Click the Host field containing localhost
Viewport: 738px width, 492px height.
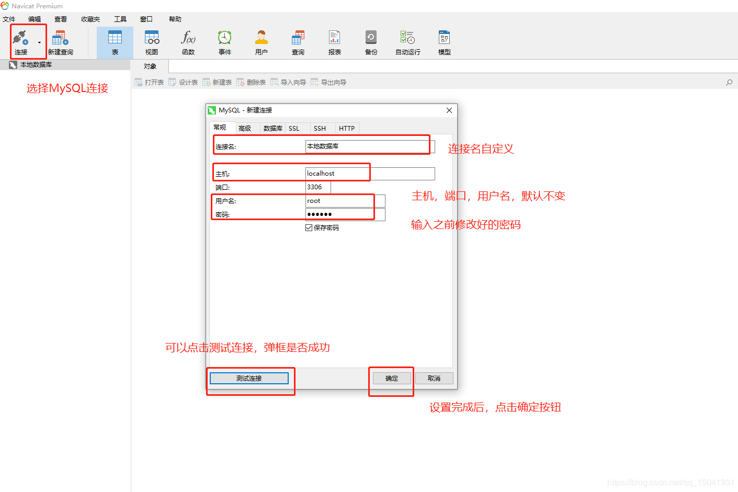370,174
